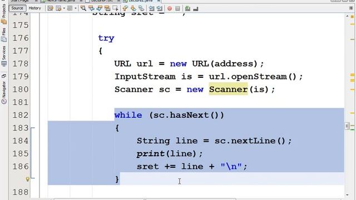Find previous occurrence icon
Screen dimensions: 356x200
pyautogui.click(x=91, y=9)
